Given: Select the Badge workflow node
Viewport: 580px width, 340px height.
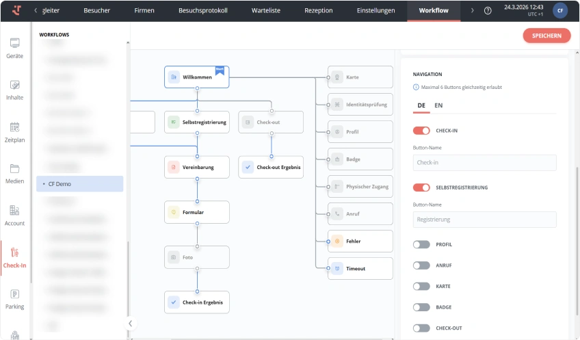Looking at the screenshot, I should pyautogui.click(x=360, y=159).
